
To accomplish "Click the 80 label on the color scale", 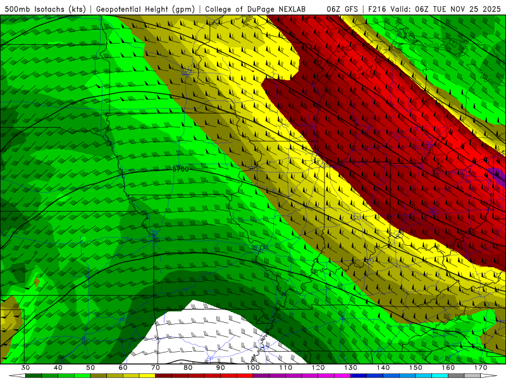I will 188,368.
